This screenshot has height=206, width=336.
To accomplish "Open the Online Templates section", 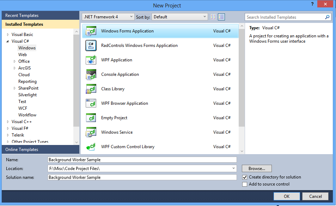I will tap(41, 150).
